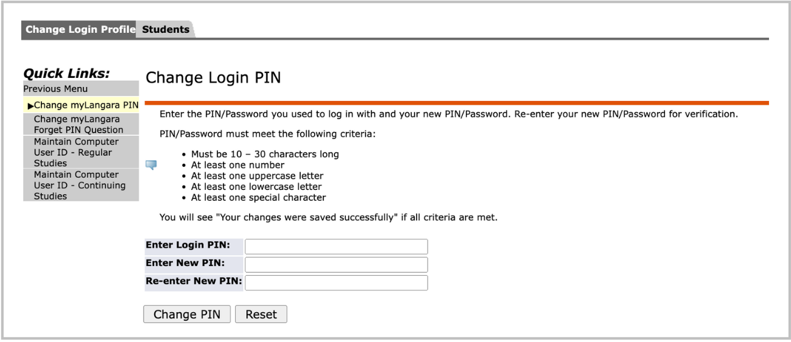Screen dimensions: 791x342
Task: Click the blue speech bubble info icon
Action: point(152,165)
